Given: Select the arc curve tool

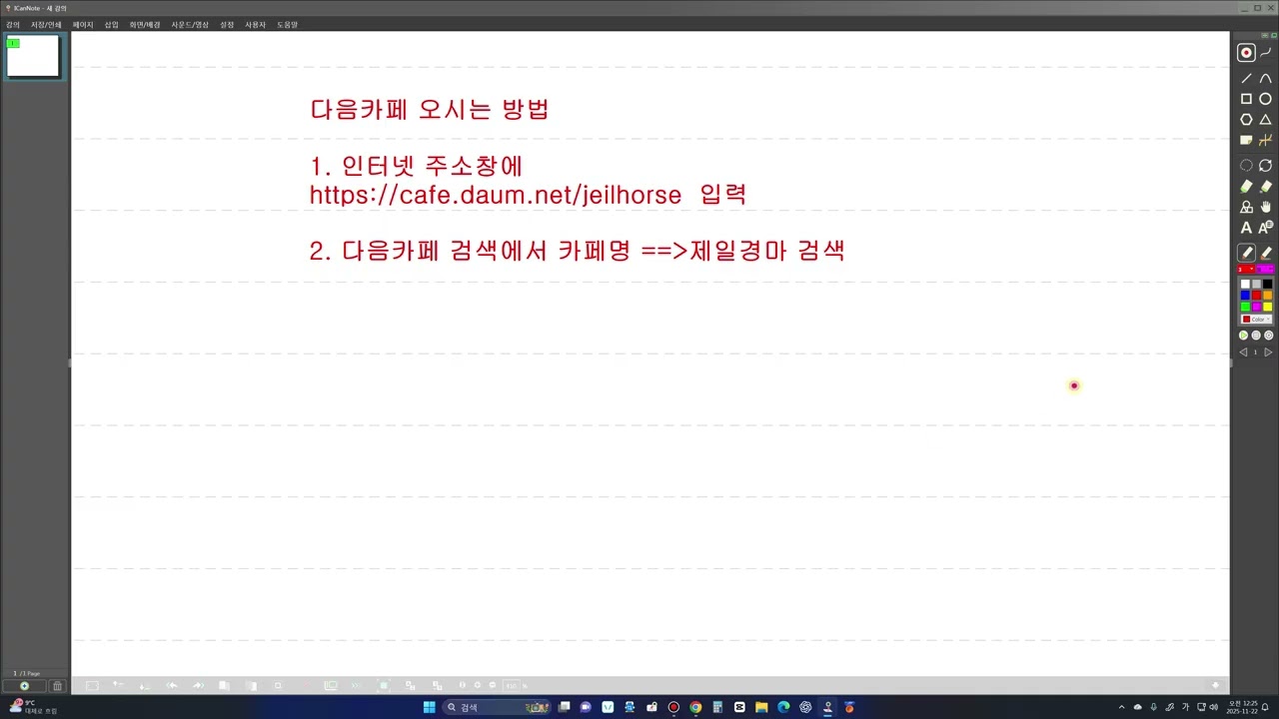Looking at the screenshot, I should pos(1265,78).
